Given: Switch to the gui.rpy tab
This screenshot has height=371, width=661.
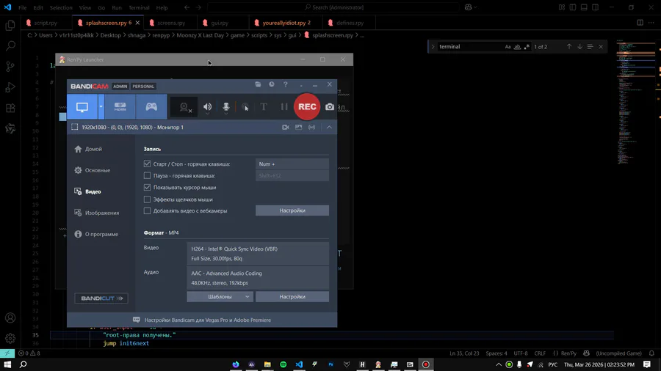Looking at the screenshot, I should 219,23.
